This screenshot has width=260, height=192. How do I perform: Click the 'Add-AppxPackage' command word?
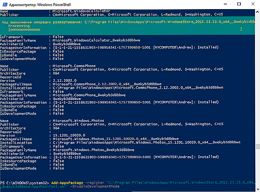coord(67,183)
